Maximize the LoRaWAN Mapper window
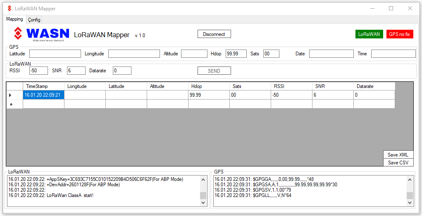 [x=391, y=8]
